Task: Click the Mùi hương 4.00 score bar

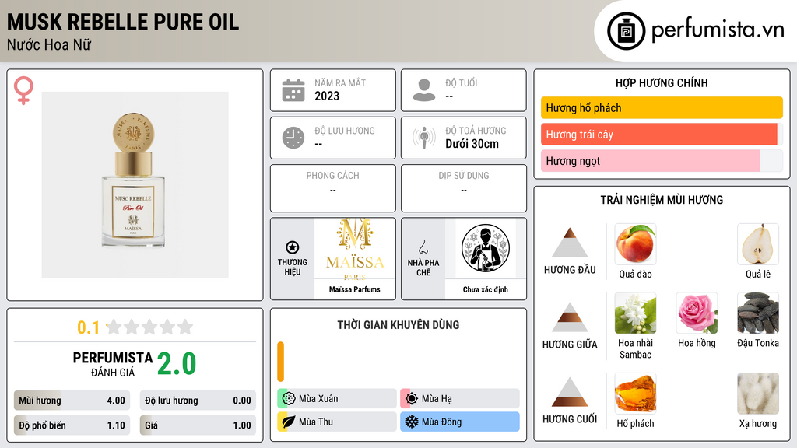Action: 72,401
